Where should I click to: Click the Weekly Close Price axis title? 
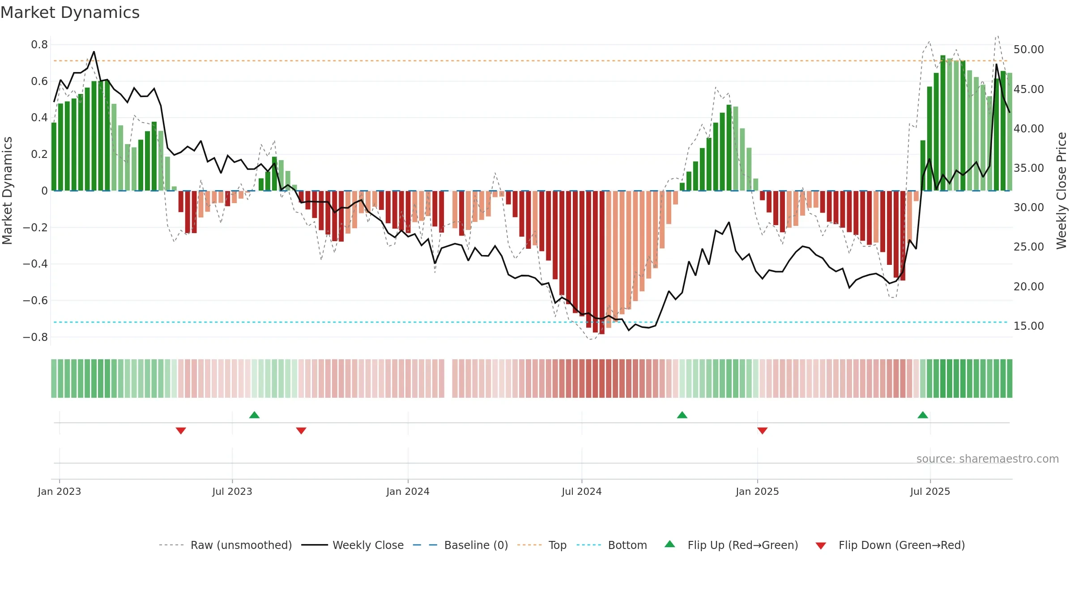point(1061,191)
